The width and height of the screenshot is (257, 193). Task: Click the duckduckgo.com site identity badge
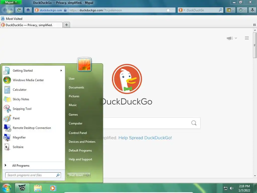coord(51,10)
